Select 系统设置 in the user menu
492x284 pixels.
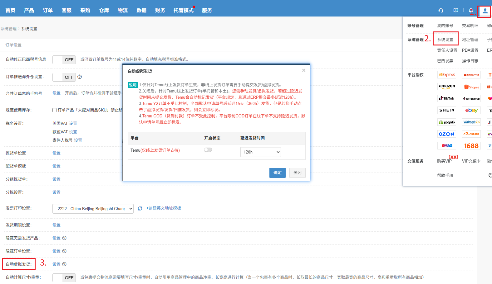point(445,40)
